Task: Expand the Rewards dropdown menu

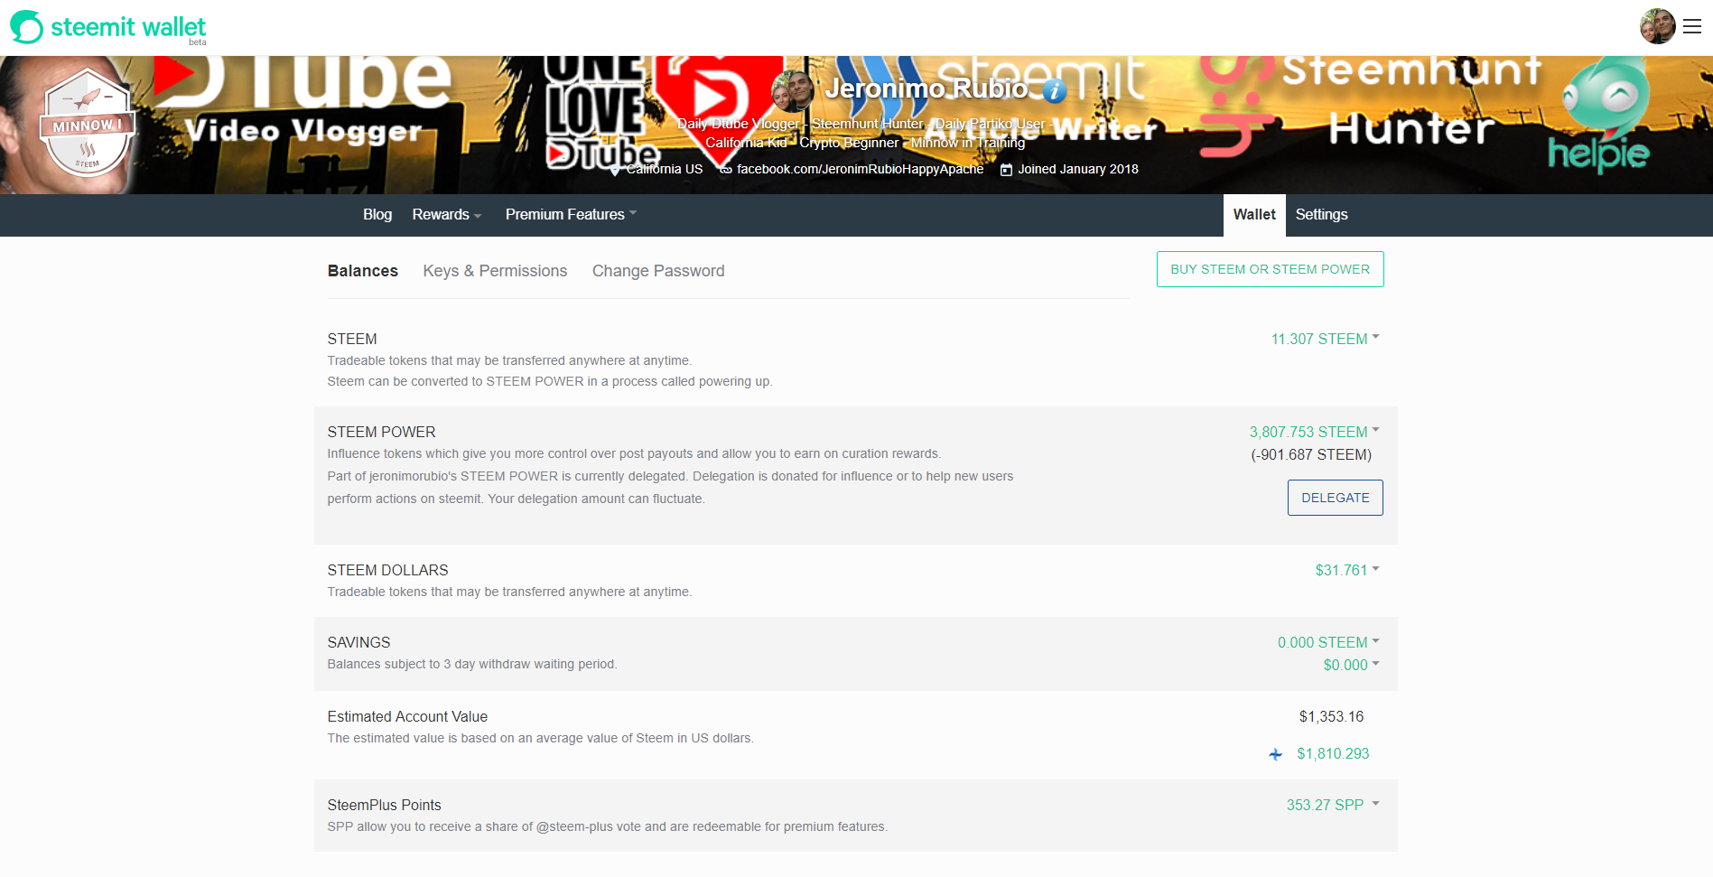Action: click(x=447, y=215)
